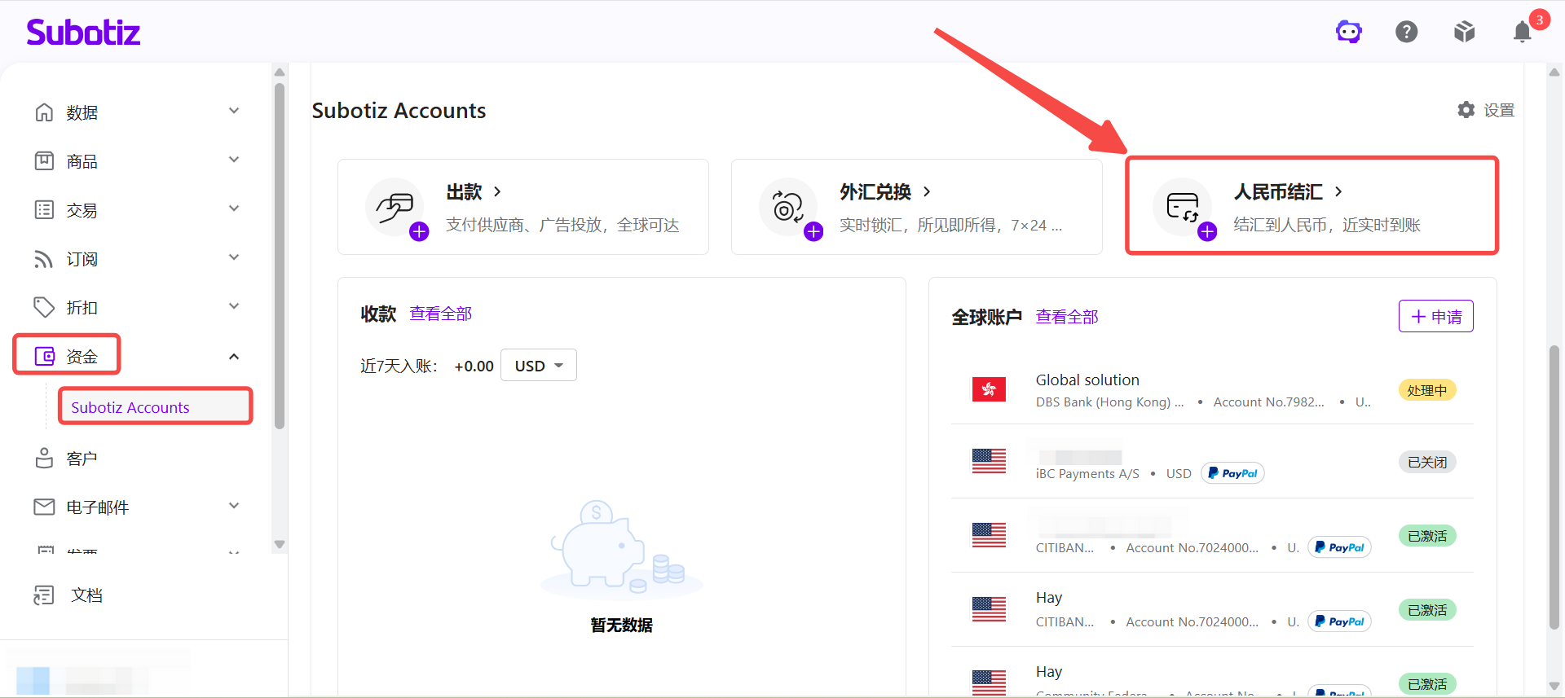Click the 人民币结汇 card icon
The image size is (1565, 698).
[1183, 207]
